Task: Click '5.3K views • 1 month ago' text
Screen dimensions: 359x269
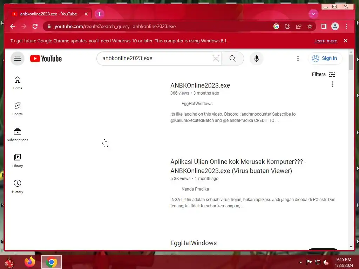Action: tap(194, 179)
